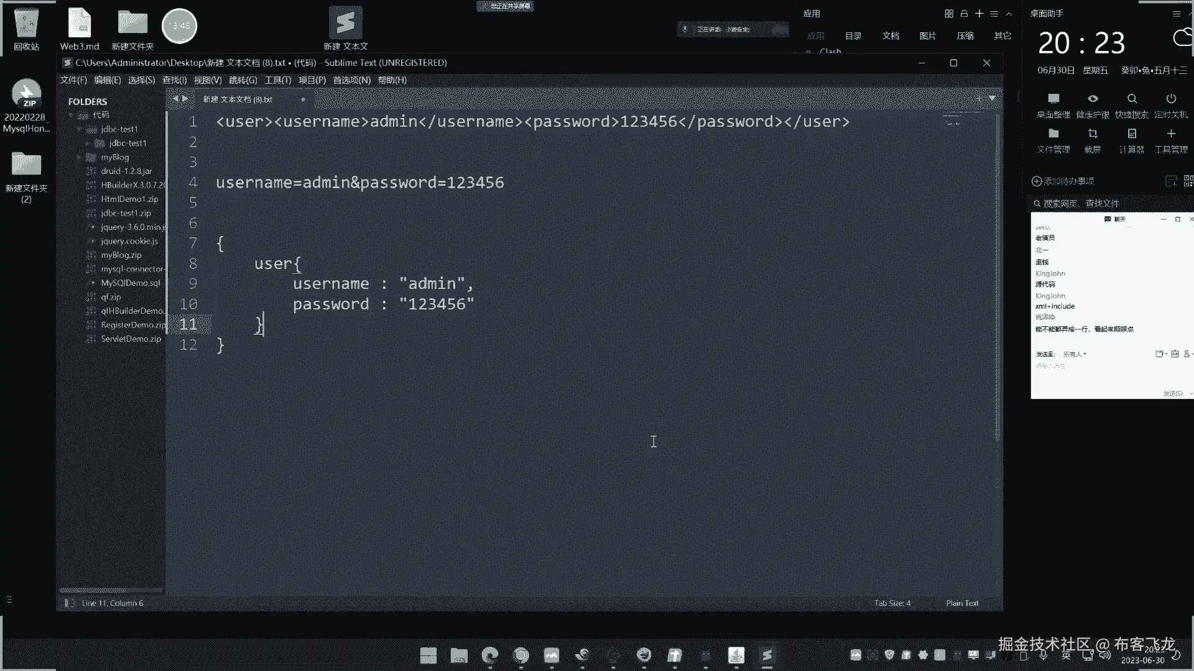
Task: Click Sublime Text icon in taskbar
Action: 767,655
